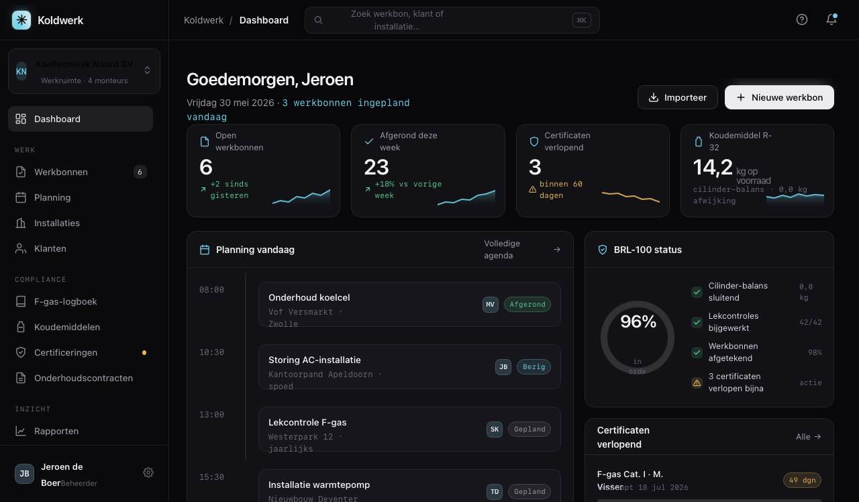The height and width of the screenshot is (502, 859).
Task: Click the warning triangle by binnen 60 dagen
Action: (533, 189)
